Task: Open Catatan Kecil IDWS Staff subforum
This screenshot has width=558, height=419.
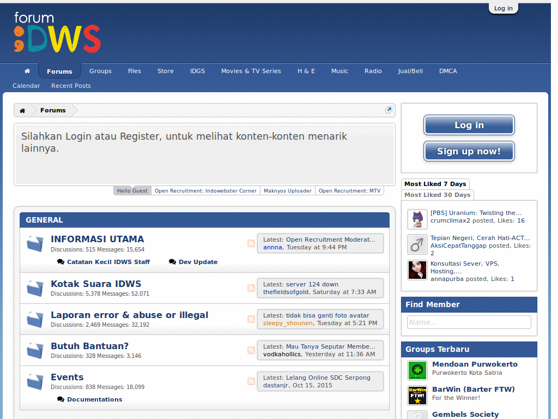Action: point(108,262)
